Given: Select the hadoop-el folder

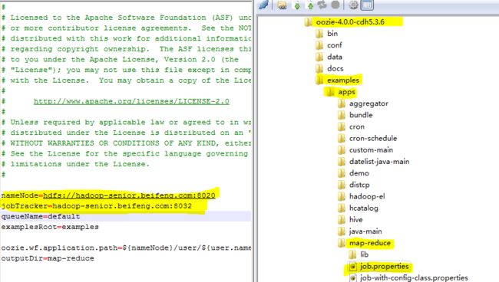Looking at the screenshot, I should pos(367,197).
